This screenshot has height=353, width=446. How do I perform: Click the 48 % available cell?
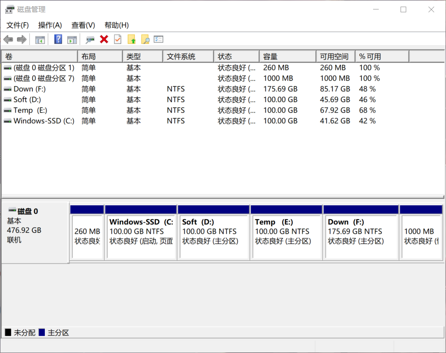coord(367,89)
